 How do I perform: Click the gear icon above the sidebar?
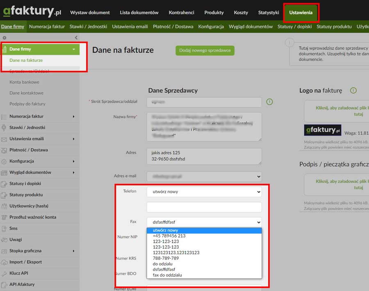pyautogui.click(x=5, y=38)
